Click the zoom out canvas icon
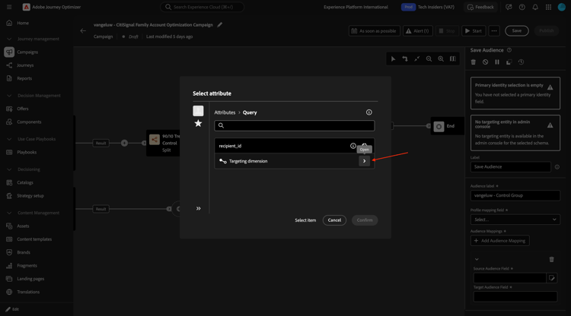Image resolution: width=571 pixels, height=316 pixels. (x=429, y=58)
